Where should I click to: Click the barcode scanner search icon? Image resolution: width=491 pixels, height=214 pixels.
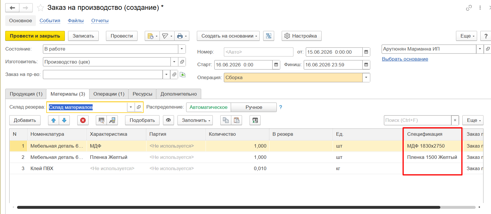(101, 120)
